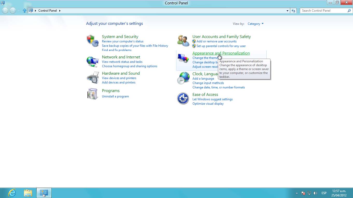
Task: Open File Explorer from the taskbar
Action: click(x=28, y=193)
